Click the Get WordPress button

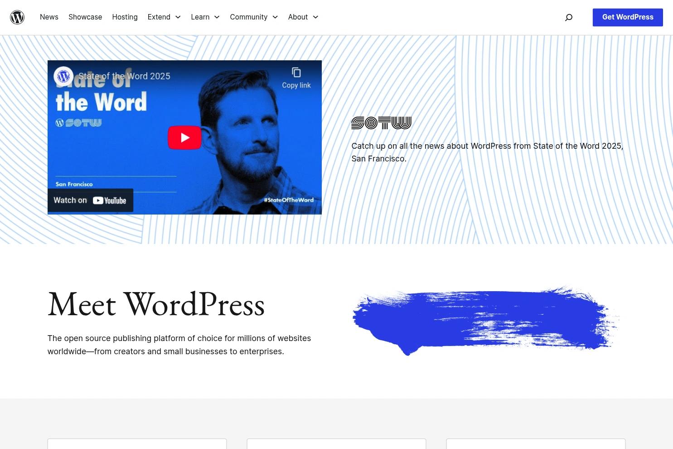[x=628, y=17]
